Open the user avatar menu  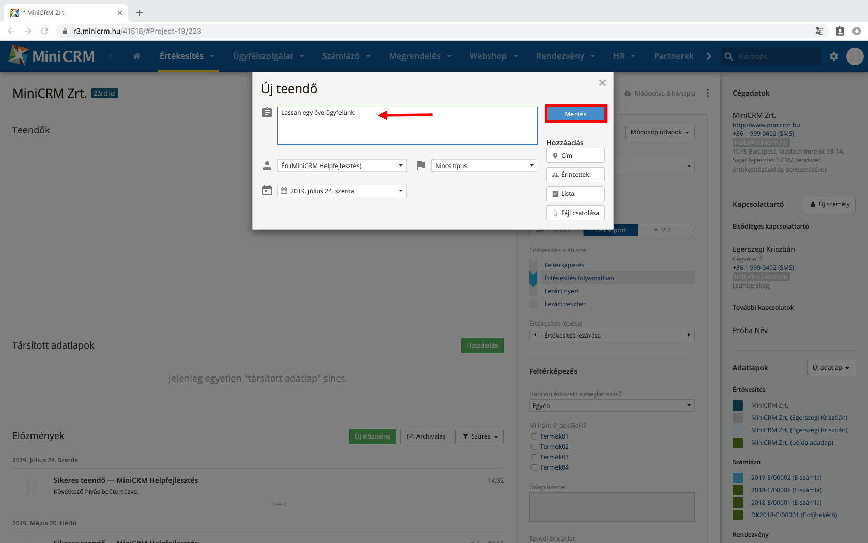coord(855,56)
